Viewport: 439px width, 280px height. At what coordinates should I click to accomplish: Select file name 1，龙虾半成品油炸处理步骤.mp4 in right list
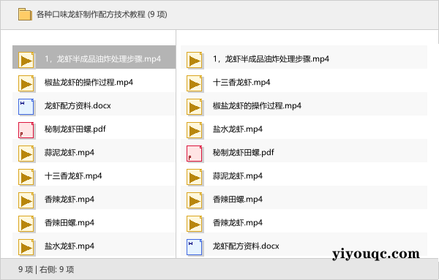point(271,59)
